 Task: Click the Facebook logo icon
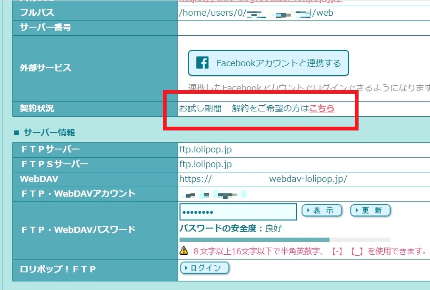(x=202, y=63)
